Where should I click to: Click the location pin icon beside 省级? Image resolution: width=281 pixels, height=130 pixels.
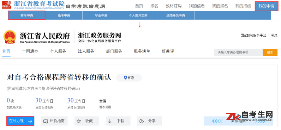click(x=125, y=78)
